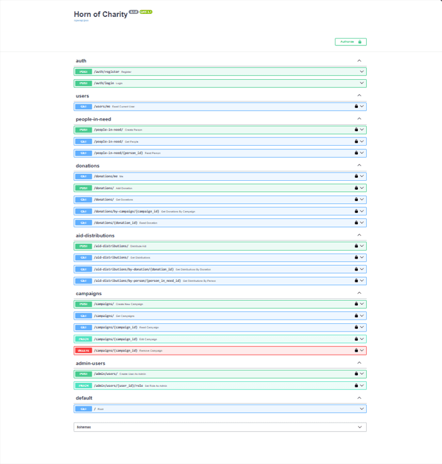This screenshot has width=442, height=464.
Task: Expand POST /auth/login chevron
Action: [x=362, y=83]
